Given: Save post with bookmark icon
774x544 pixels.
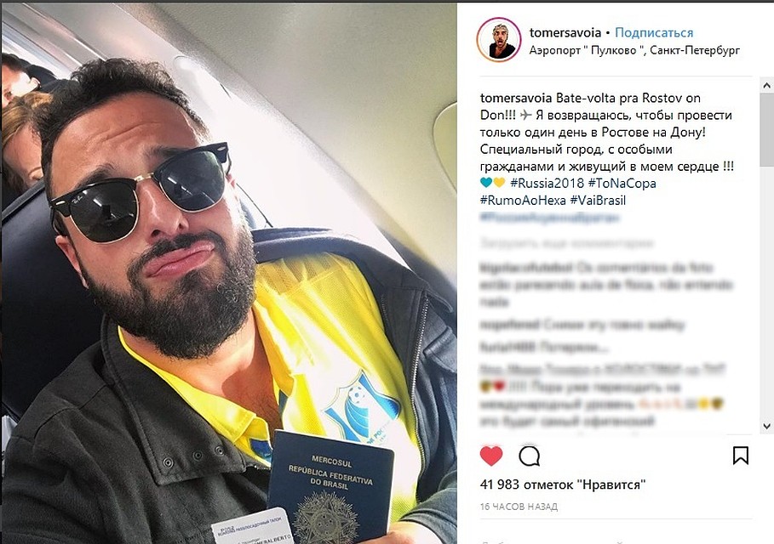Looking at the screenshot, I should point(741,456).
